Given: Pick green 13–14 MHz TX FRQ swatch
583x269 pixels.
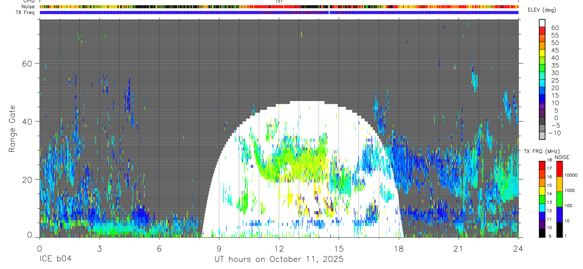Looking at the screenshot, I should 542,199.
